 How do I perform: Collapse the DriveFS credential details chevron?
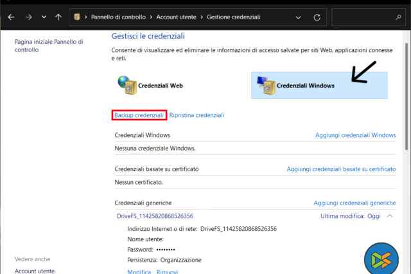390,216
